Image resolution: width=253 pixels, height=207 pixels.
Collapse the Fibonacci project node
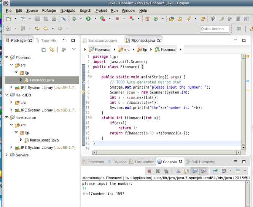point(7,57)
